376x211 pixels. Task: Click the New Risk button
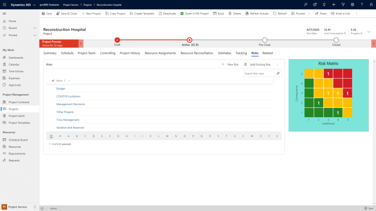point(230,64)
